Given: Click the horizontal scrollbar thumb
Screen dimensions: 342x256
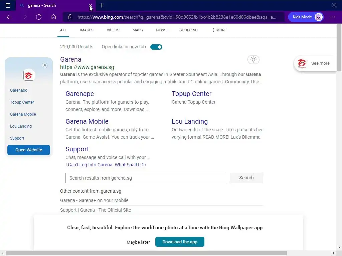Looking at the screenshot, I should coord(146,253).
